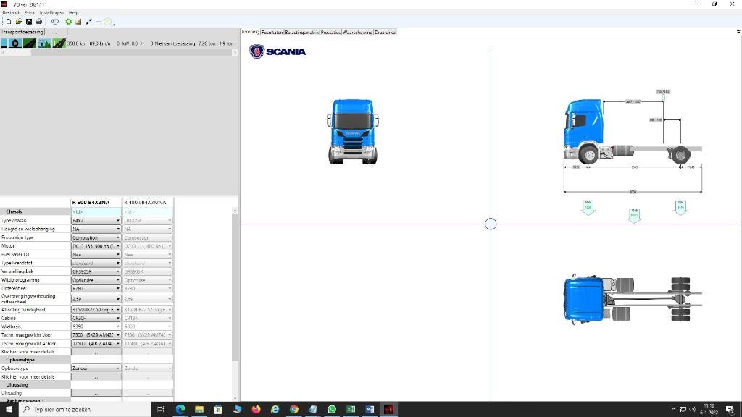The image size is (742, 417).
Task: Select the Tekening tab
Action: 250,32
